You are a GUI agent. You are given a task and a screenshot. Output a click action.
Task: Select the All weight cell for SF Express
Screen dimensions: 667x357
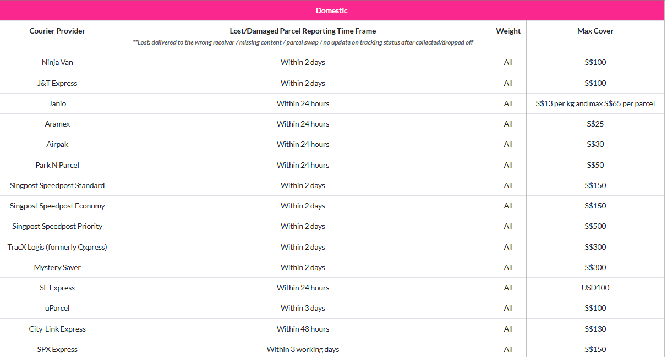508,288
